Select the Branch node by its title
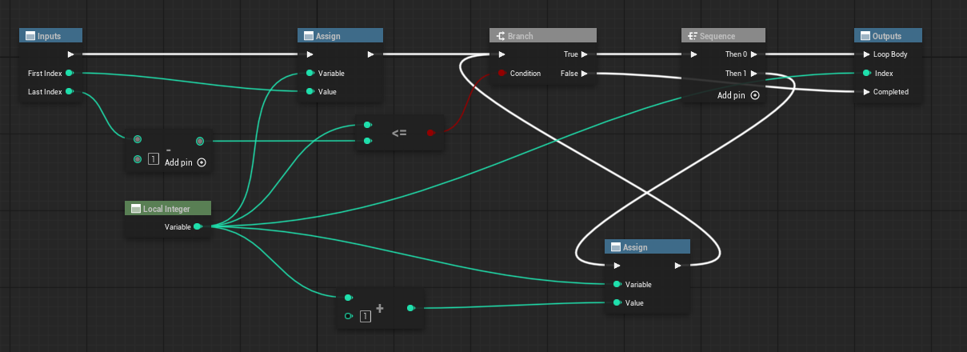This screenshot has width=967, height=352. pyautogui.click(x=520, y=36)
